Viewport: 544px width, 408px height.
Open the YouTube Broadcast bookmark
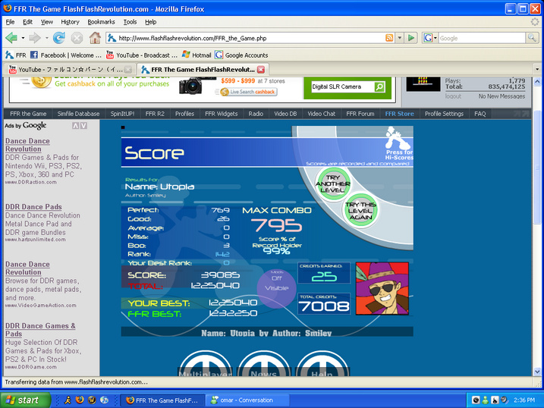coord(142,55)
